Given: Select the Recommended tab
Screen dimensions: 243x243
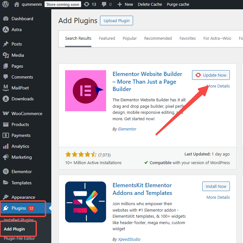Looking at the screenshot, I should pyautogui.click(x=158, y=38).
